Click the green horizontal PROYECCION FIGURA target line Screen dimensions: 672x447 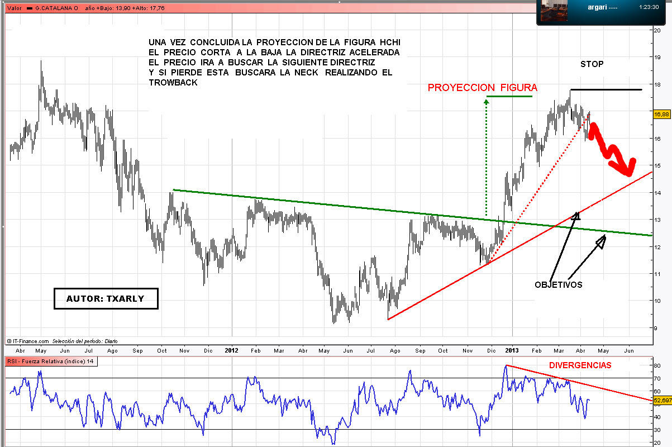tap(509, 97)
